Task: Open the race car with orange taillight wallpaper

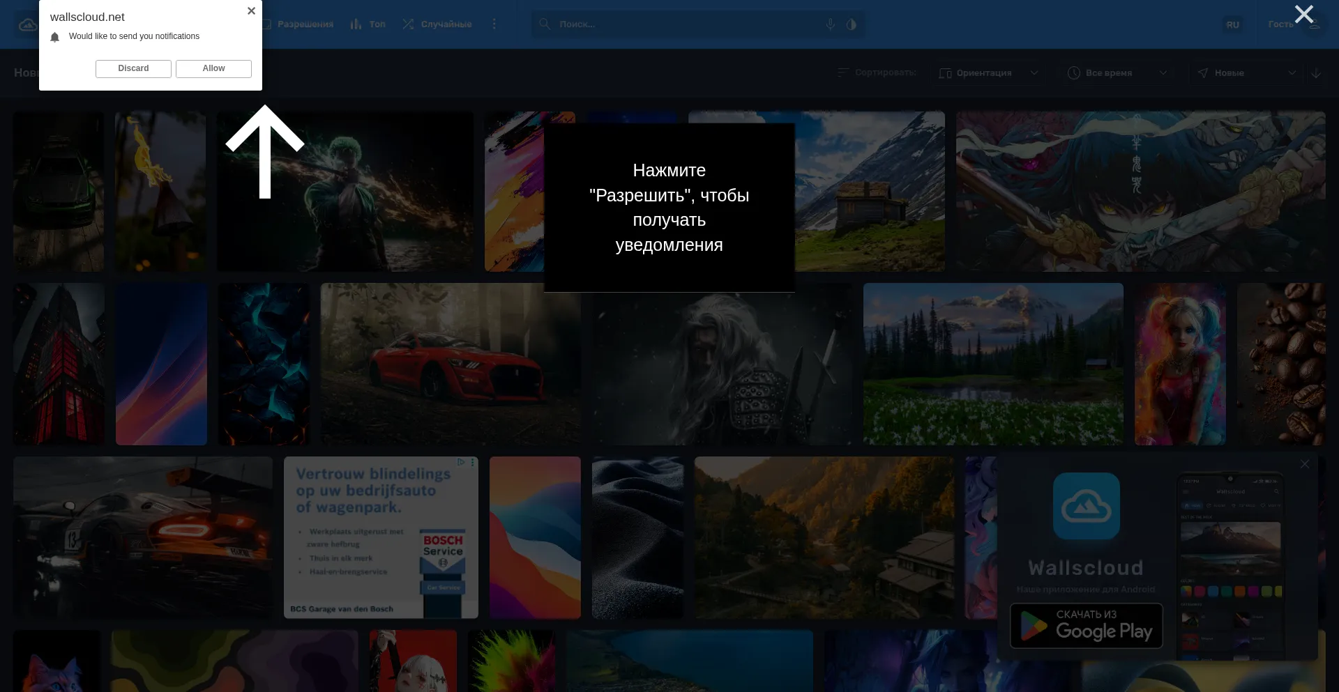Action: pos(143,537)
